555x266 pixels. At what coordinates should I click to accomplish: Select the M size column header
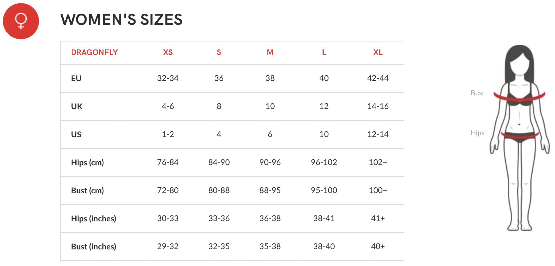point(270,52)
